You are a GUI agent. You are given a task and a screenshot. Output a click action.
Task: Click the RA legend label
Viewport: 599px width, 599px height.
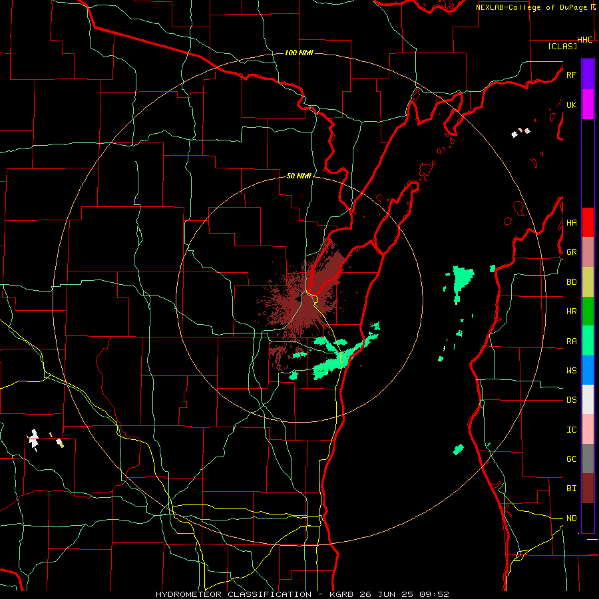point(571,341)
